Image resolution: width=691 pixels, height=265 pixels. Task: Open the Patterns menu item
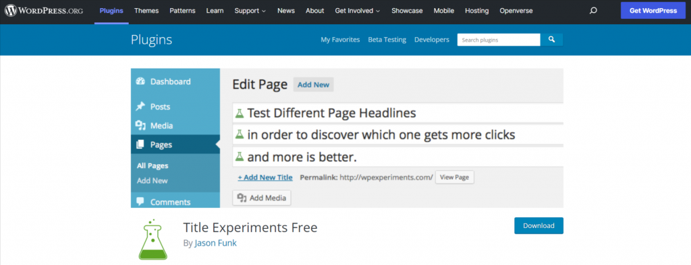(182, 11)
